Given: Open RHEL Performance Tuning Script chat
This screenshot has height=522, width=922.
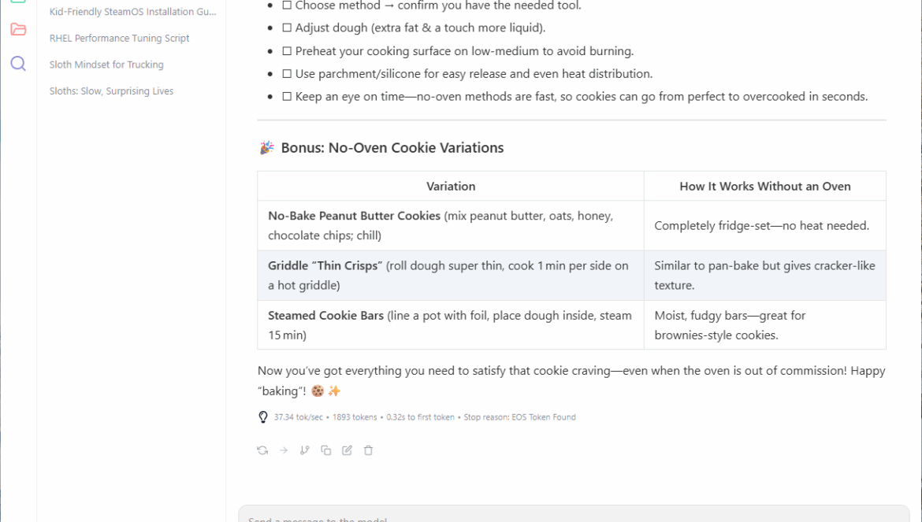Looking at the screenshot, I should [120, 38].
